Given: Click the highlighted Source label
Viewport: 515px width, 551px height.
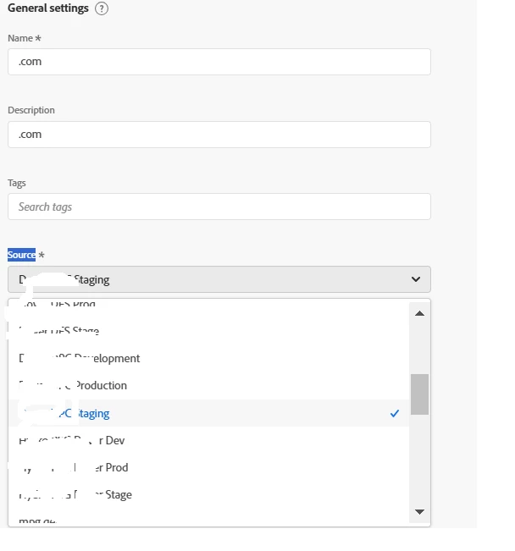Looking at the screenshot, I should 22,255.
